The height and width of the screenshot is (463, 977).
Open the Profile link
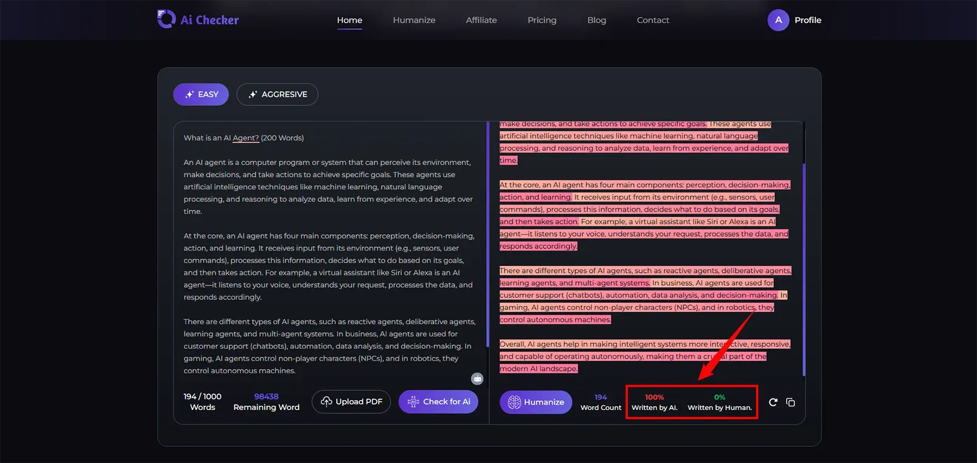[808, 20]
